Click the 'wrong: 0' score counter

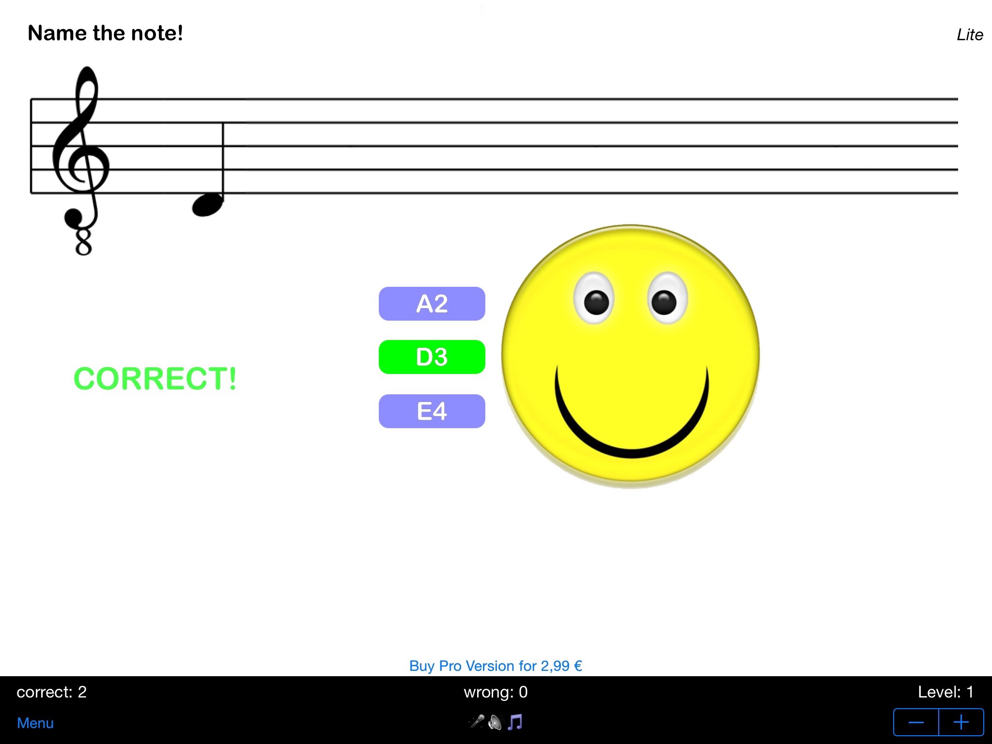[x=496, y=692]
